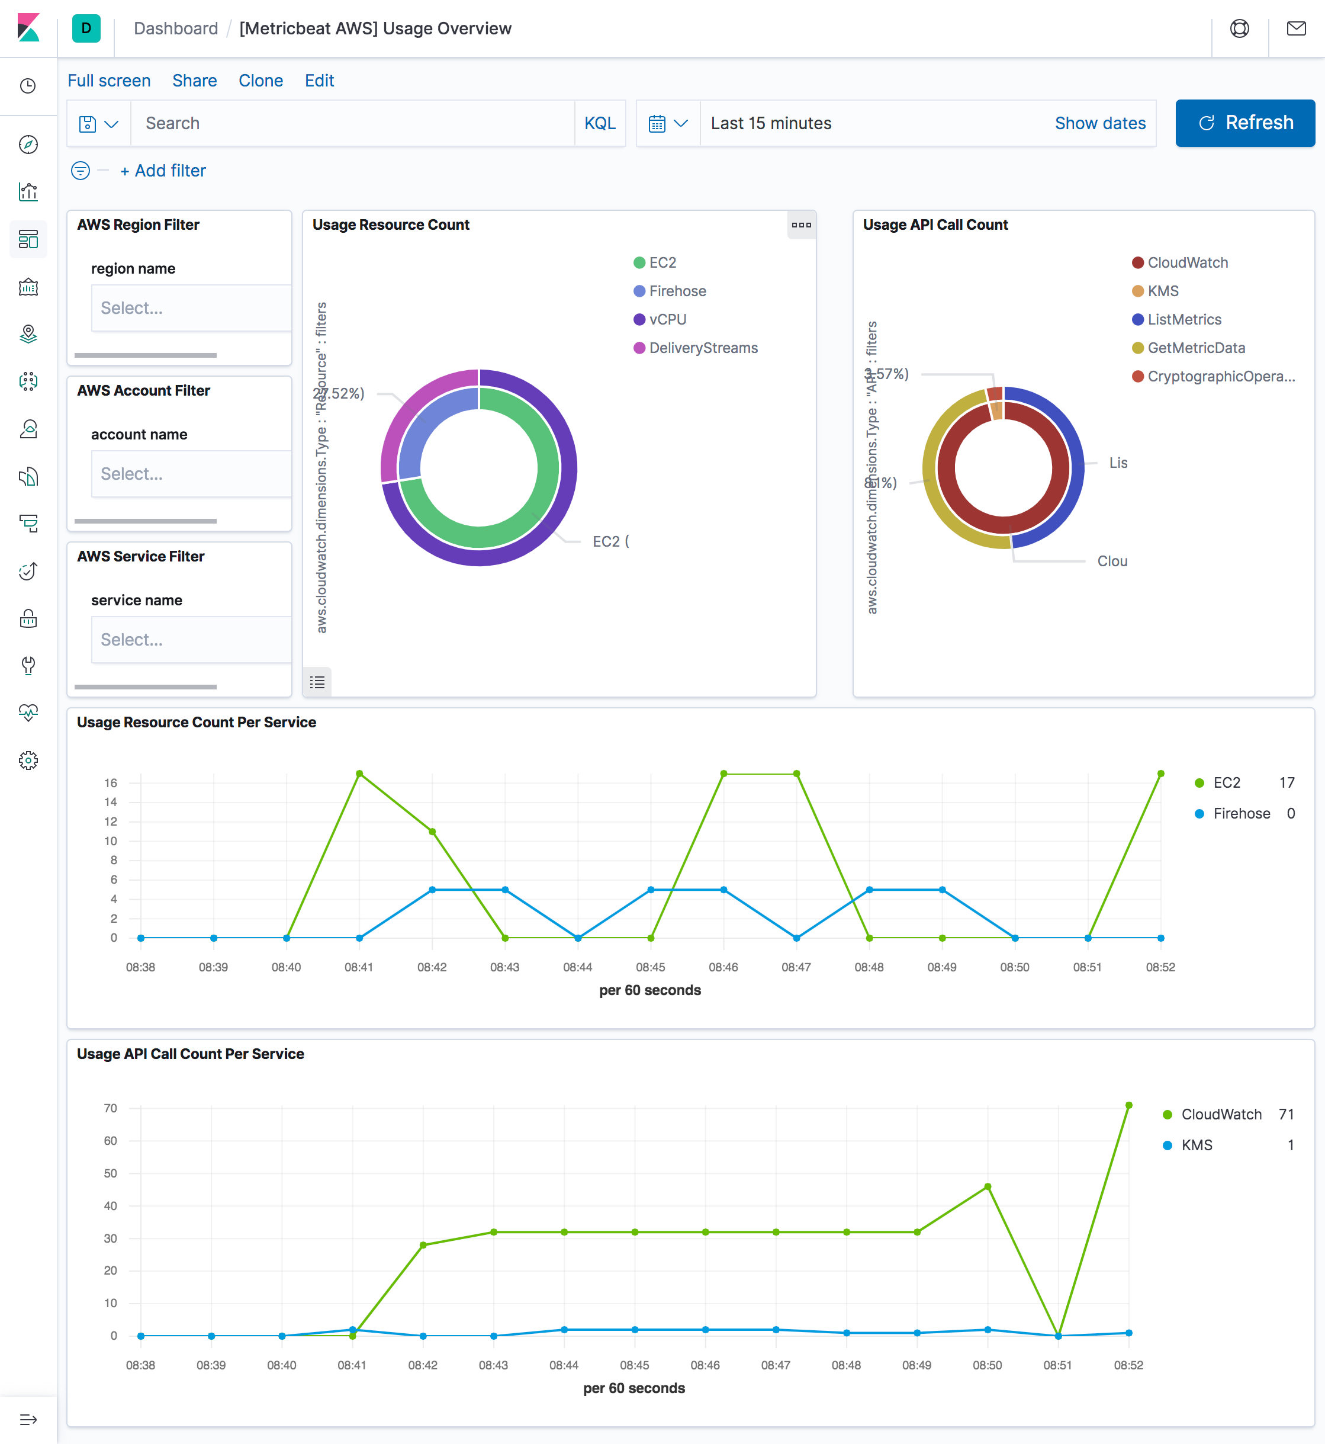This screenshot has width=1325, height=1444.
Task: Click the Search input field
Action: coord(355,123)
